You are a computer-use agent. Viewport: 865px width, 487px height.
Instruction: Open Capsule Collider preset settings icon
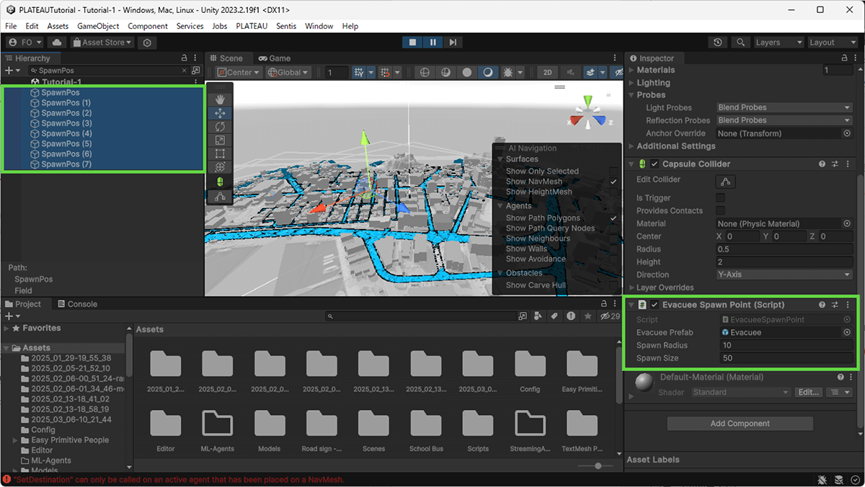[835, 164]
